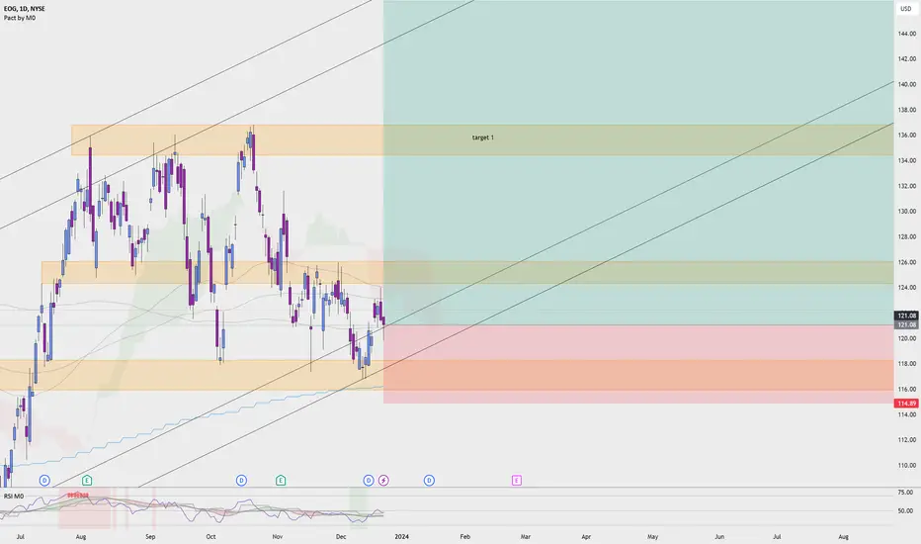Click the 142.00 price axis label
This screenshot has height=544, width=921.
(x=907, y=58)
